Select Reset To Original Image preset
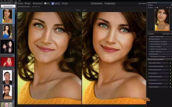Viewport: 172px width, 107px height. point(160,37)
